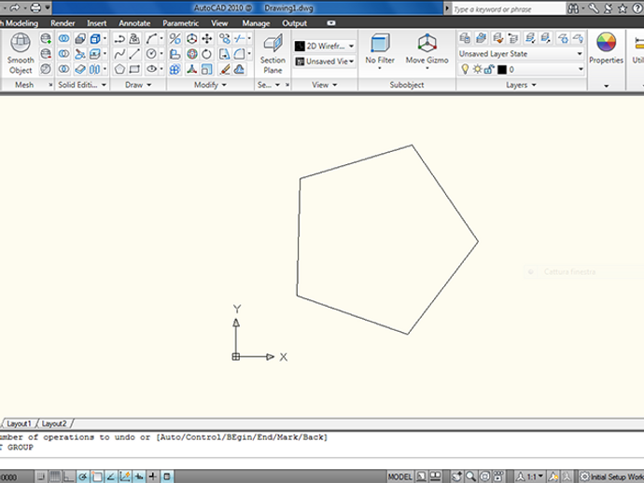Click the Initial Setup Workspace switcher
Image resolution: width=644 pixels, height=483 pixels.
click(x=611, y=476)
